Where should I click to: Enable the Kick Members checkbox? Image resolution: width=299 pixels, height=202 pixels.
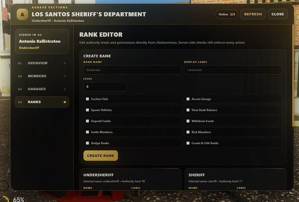coord(188,132)
